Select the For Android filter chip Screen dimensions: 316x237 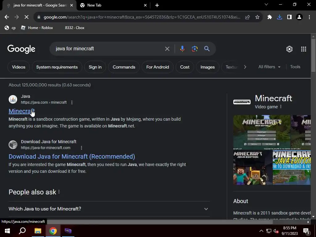coord(158,67)
